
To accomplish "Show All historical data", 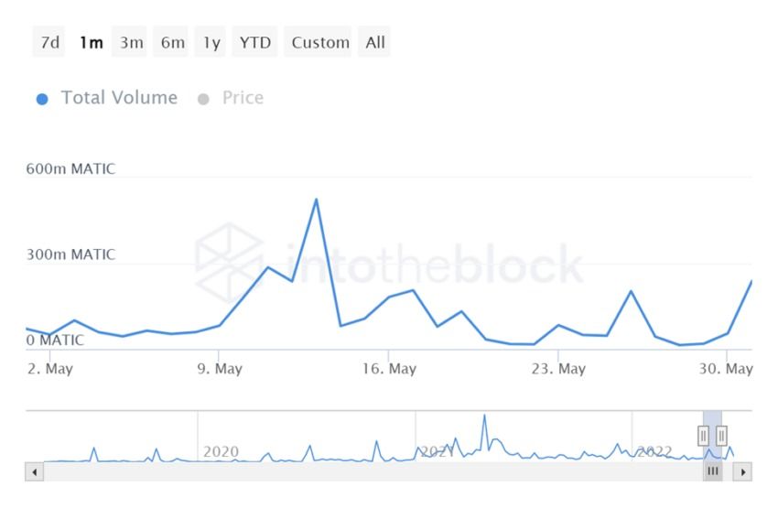I will [375, 42].
